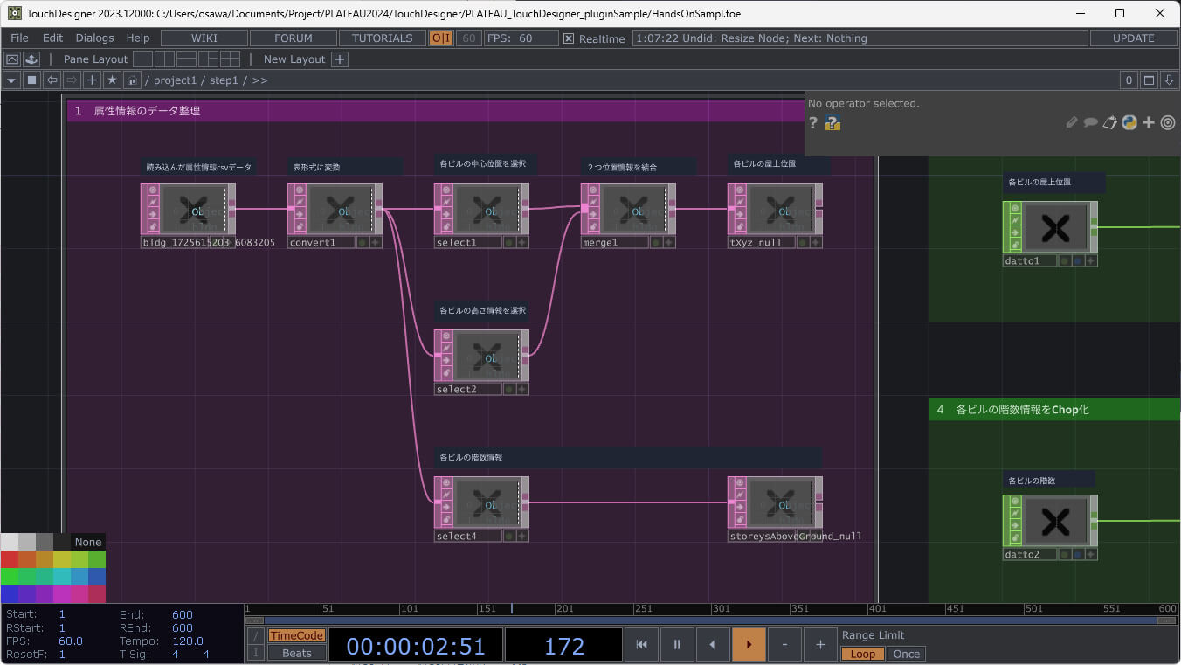Open the bookmarks star icon
The image size is (1181, 665).
(x=112, y=80)
